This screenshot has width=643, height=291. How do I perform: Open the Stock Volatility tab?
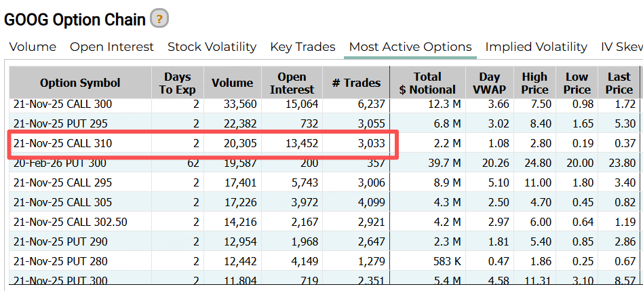(212, 47)
